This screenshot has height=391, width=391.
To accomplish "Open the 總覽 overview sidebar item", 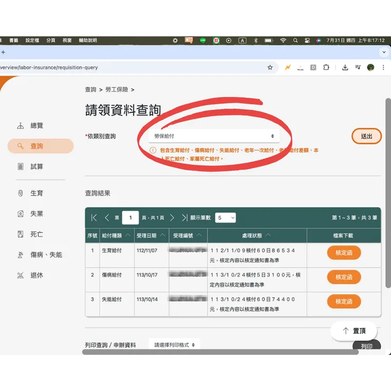I will click(30, 125).
